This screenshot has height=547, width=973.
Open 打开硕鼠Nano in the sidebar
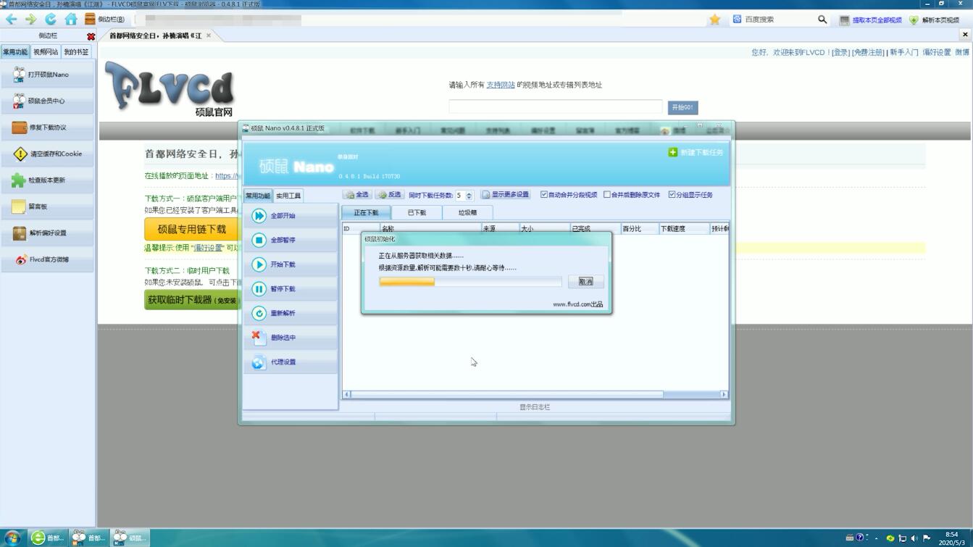coord(48,75)
